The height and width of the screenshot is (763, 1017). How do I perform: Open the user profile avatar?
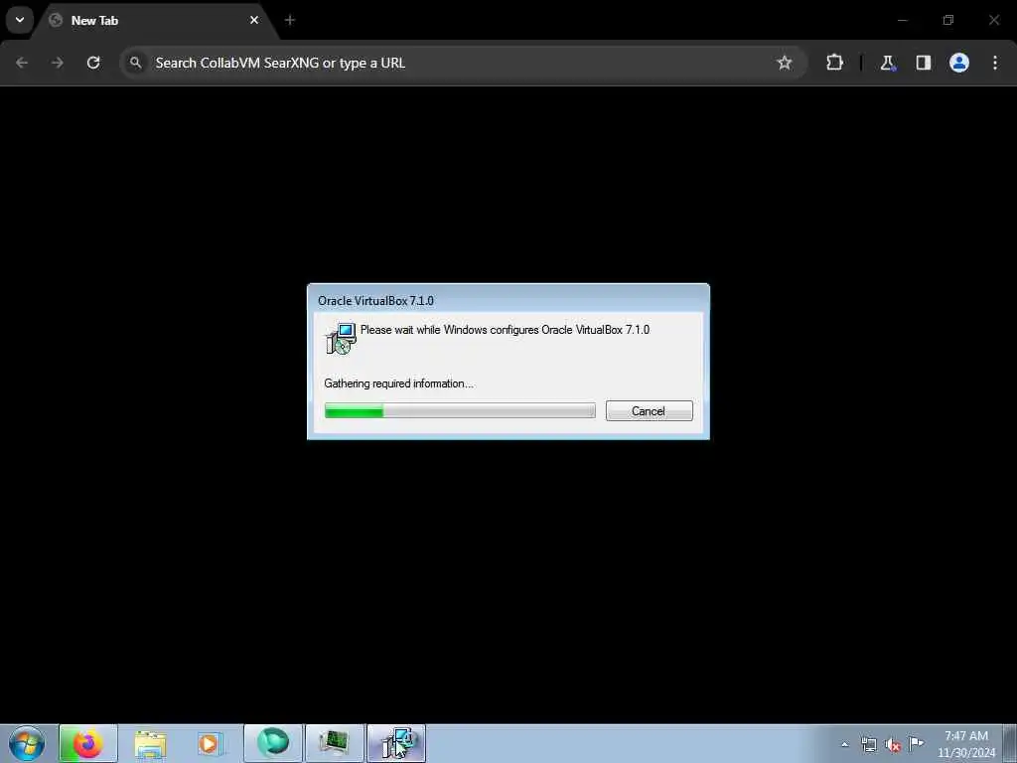(959, 63)
